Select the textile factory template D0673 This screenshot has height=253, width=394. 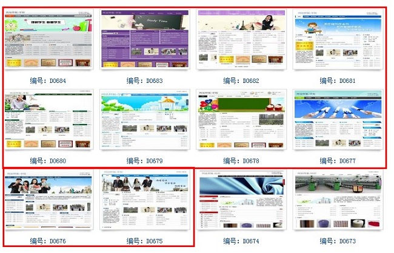[338, 203]
